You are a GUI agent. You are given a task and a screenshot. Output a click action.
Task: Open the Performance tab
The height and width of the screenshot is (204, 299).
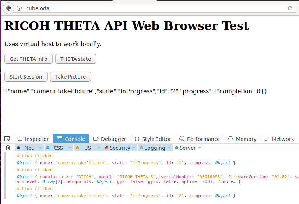(199, 139)
